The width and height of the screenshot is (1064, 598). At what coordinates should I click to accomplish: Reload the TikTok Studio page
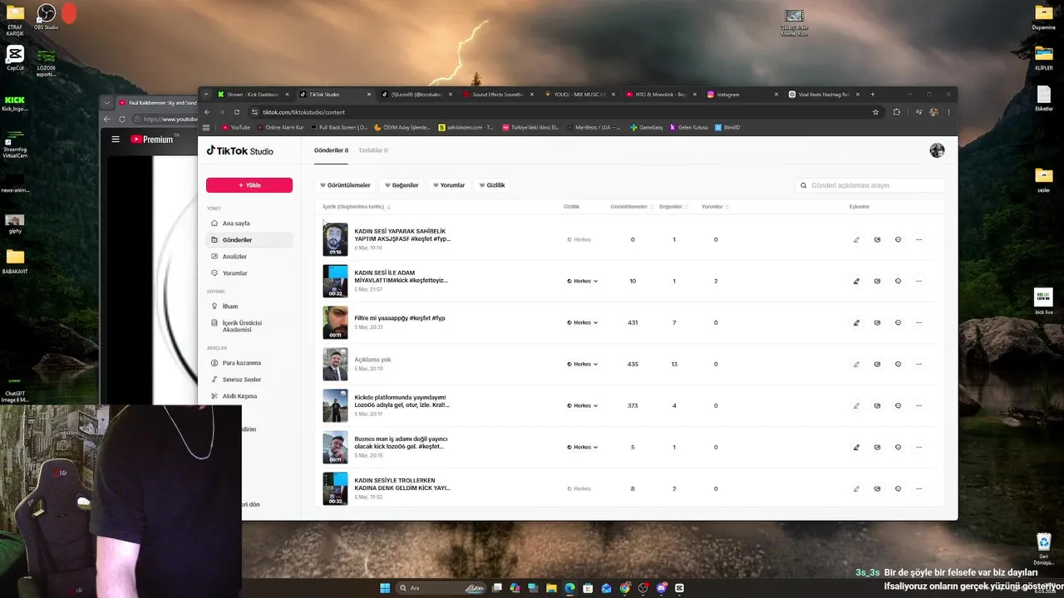click(x=237, y=112)
